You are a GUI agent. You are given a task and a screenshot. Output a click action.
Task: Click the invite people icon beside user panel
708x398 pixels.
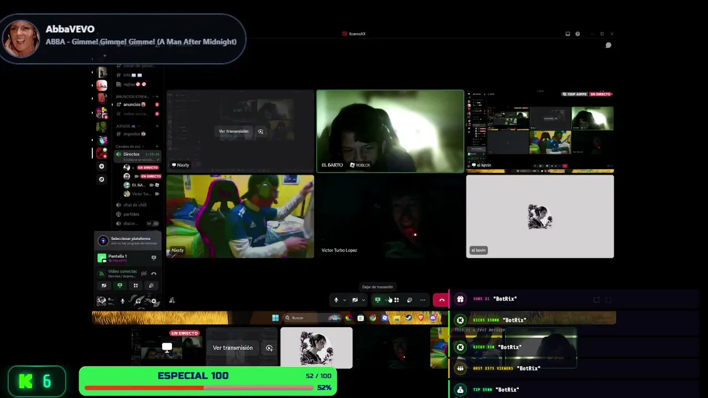coord(172,301)
